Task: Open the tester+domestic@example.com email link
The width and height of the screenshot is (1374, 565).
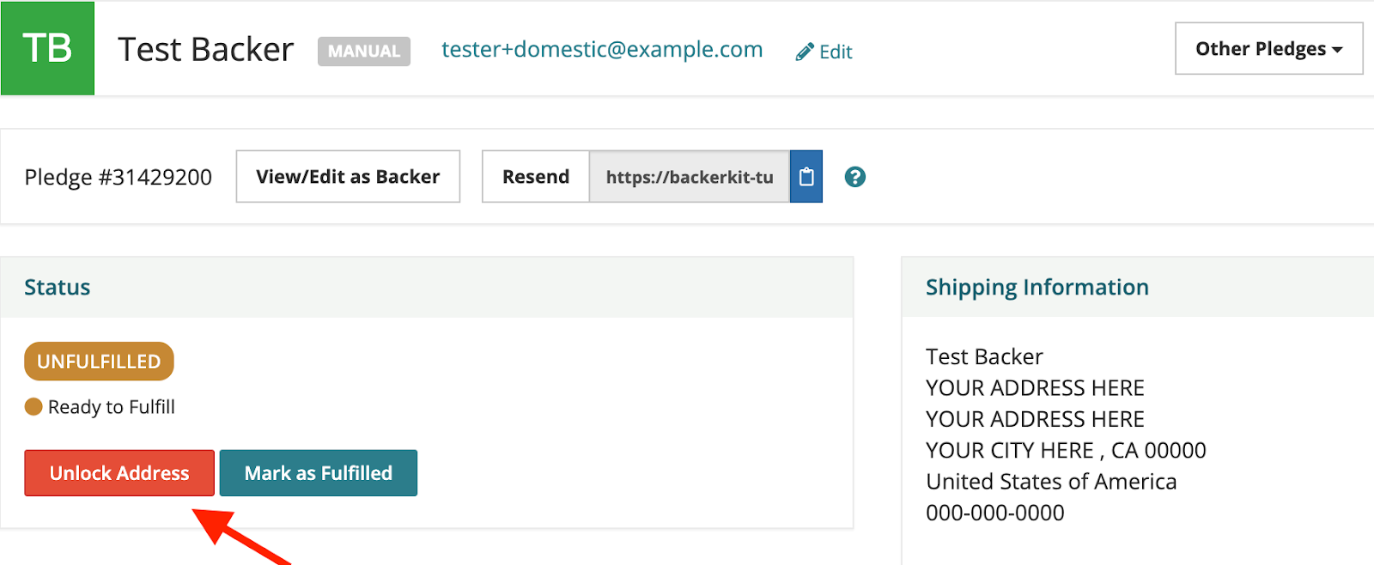Action: pos(602,50)
